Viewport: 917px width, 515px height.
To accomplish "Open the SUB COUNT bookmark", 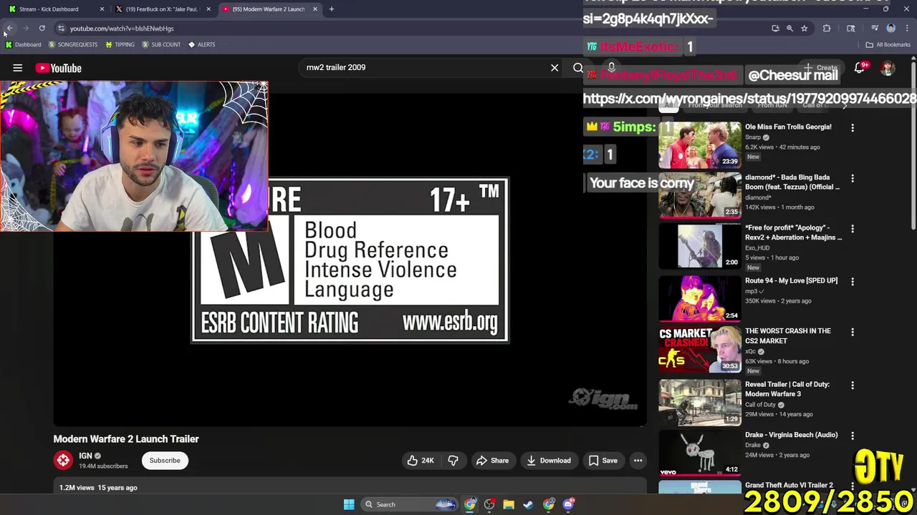I will coord(160,44).
